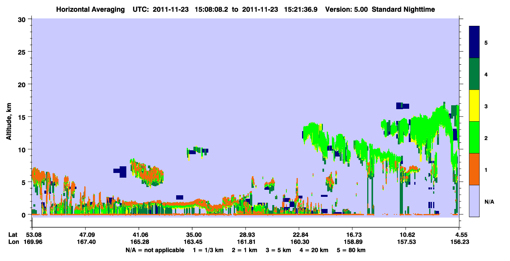The height and width of the screenshot is (261, 510).
Task: Click the dark green colorbar segment for level 4
Action: [474, 74]
